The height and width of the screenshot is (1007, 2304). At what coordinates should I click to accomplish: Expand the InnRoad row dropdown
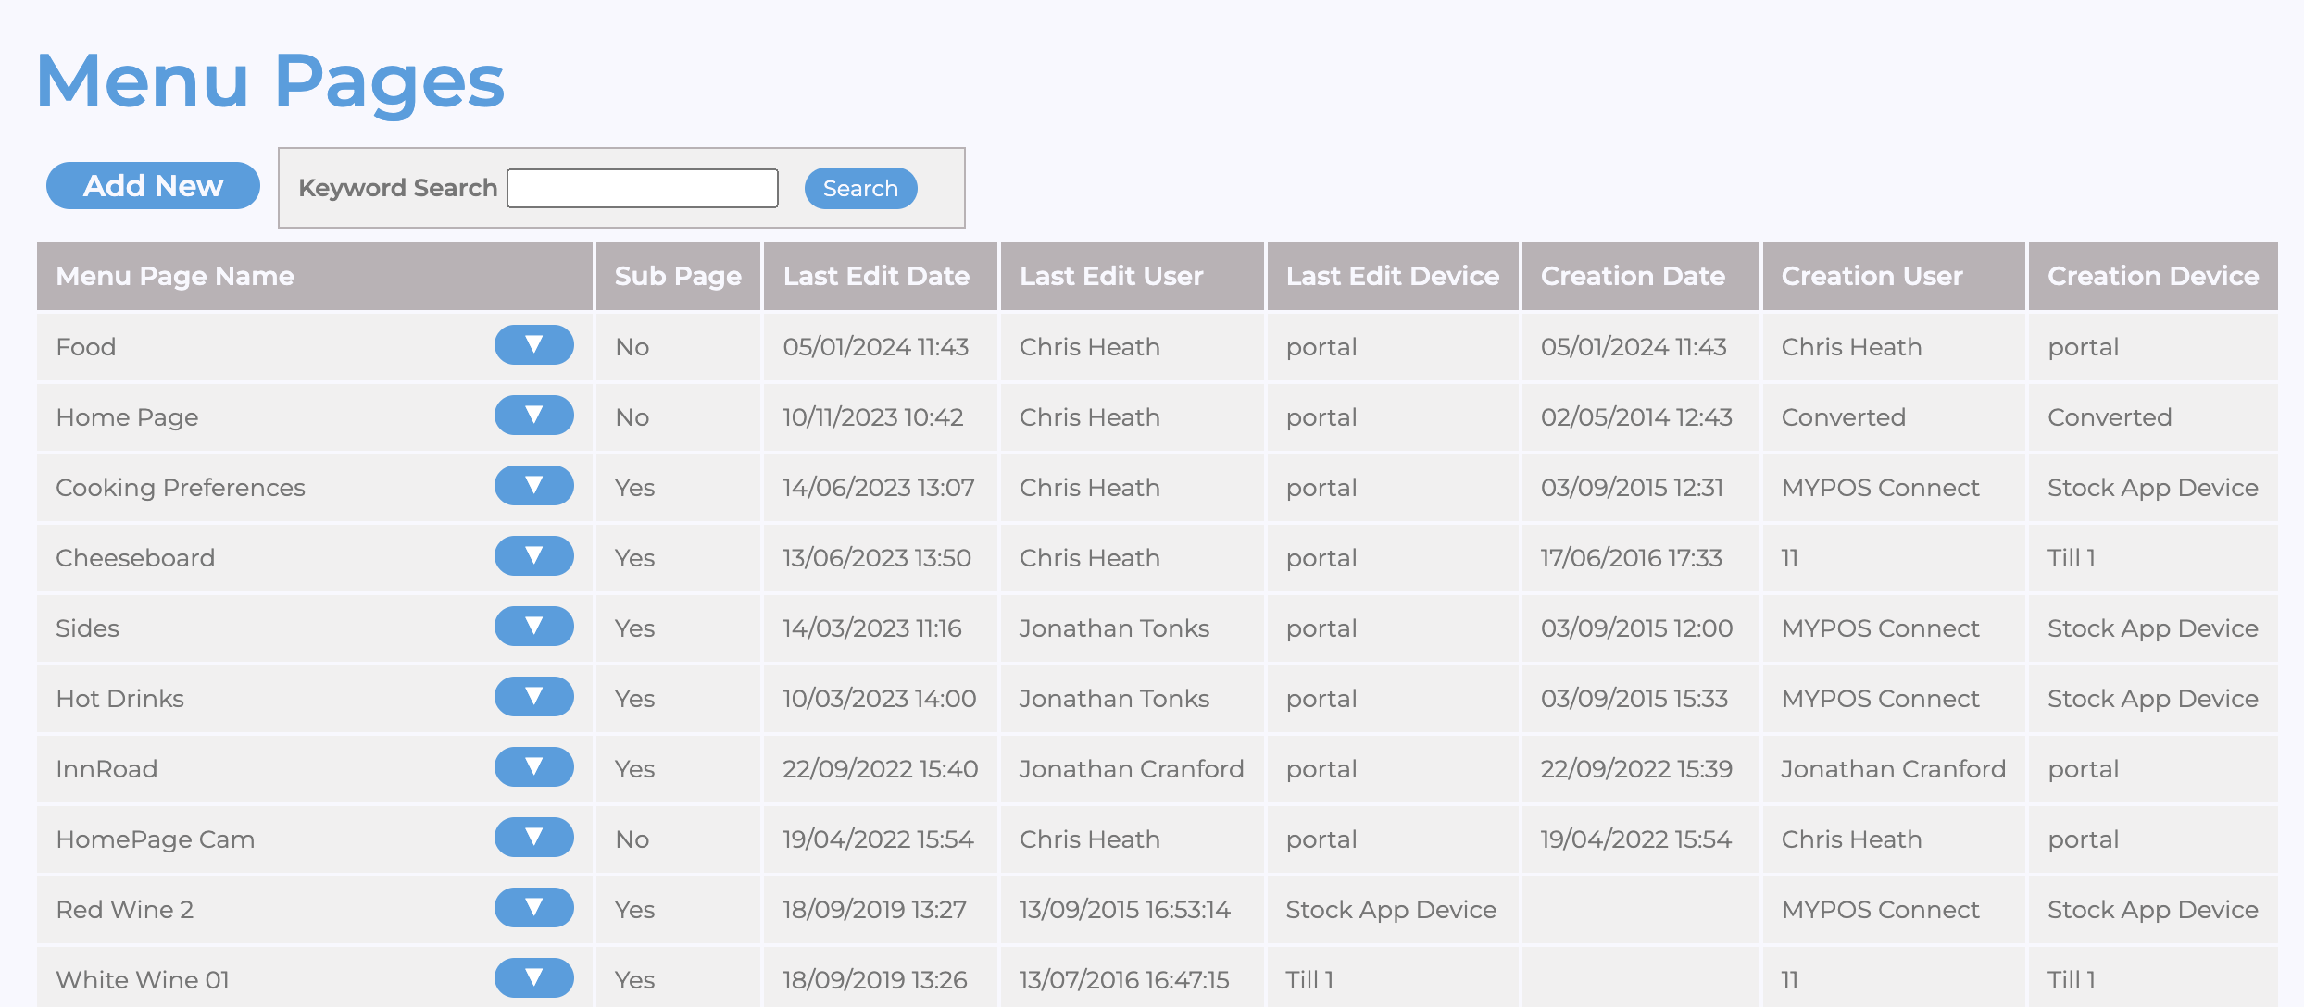(x=534, y=767)
